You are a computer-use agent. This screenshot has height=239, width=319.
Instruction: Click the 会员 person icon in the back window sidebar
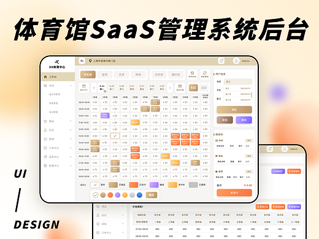click(98, 215)
